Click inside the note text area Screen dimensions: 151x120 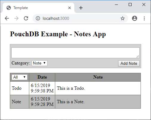click(x=75, y=53)
